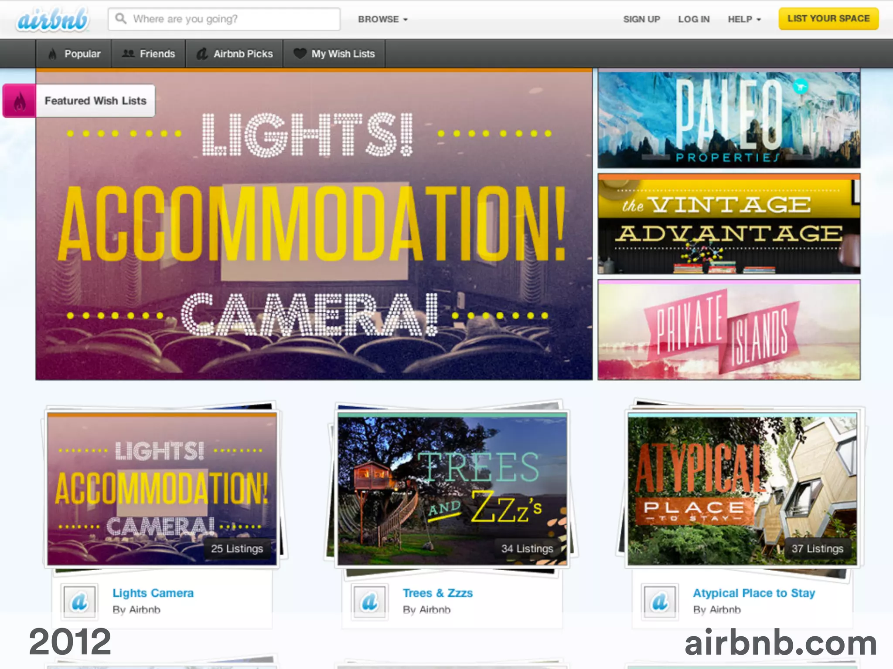
Task: Click the flame icon beside Popular
Action: 52,54
